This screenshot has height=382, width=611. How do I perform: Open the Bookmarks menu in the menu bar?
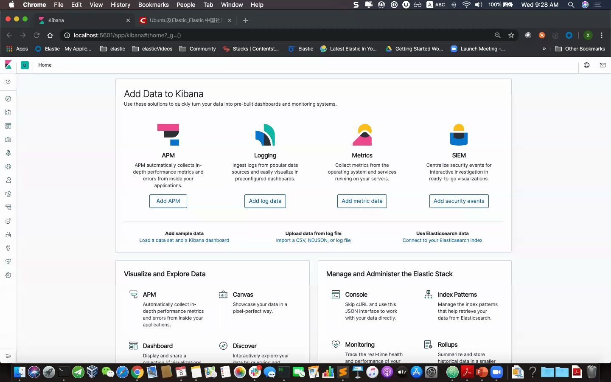coord(154,5)
